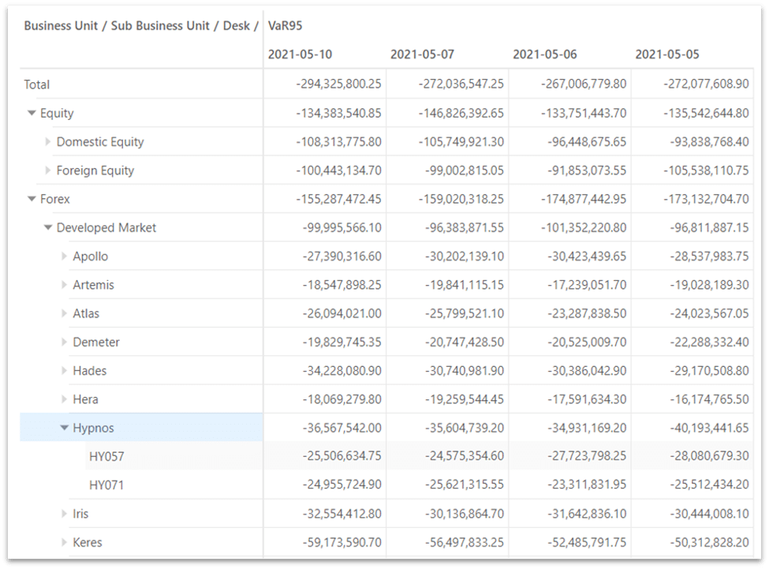769x569 pixels.
Task: Expand the Keres desk arrow
Action: pos(65,542)
